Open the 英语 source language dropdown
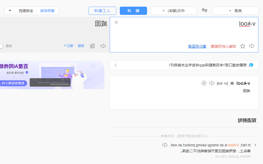263x164 pixels. click(235, 11)
